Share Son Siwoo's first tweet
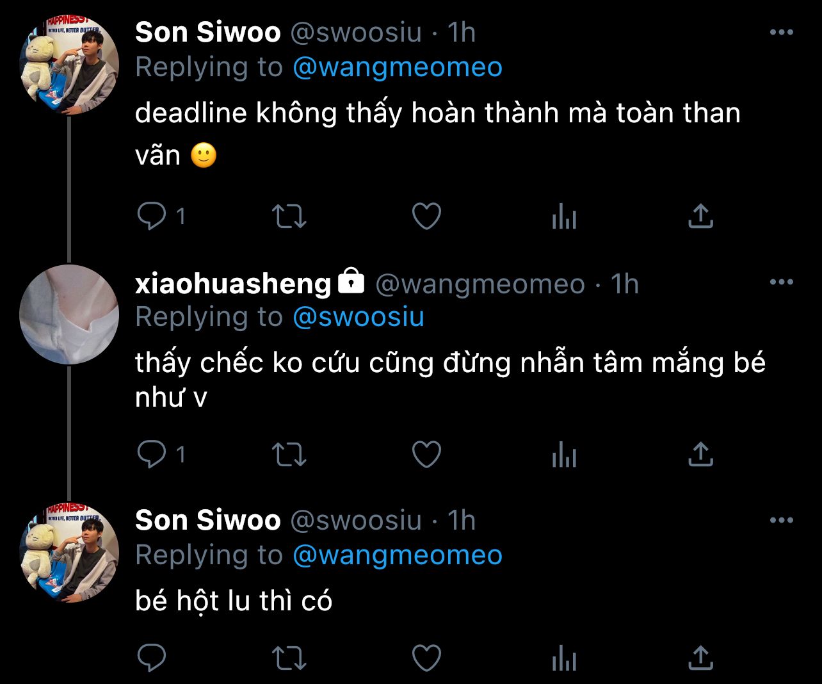The width and height of the screenshot is (822, 684). point(700,216)
